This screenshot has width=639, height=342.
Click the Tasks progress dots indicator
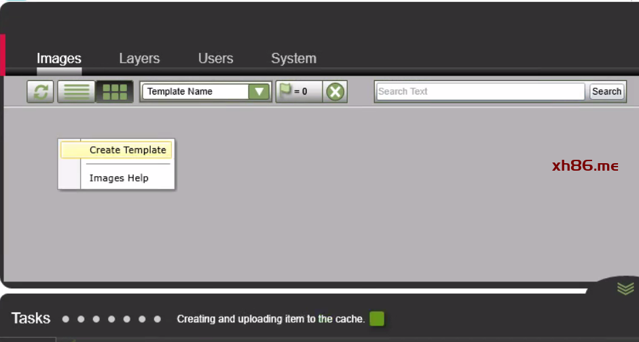(x=111, y=318)
